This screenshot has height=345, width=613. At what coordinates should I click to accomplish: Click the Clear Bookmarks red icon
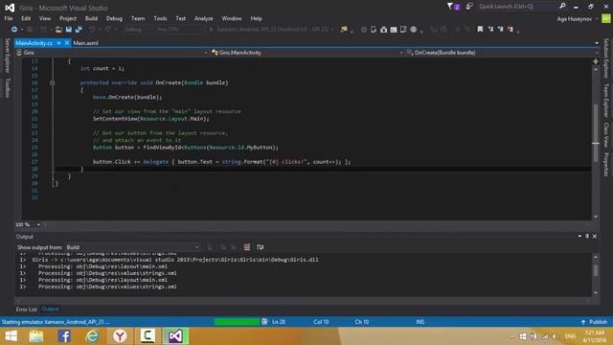point(511,29)
